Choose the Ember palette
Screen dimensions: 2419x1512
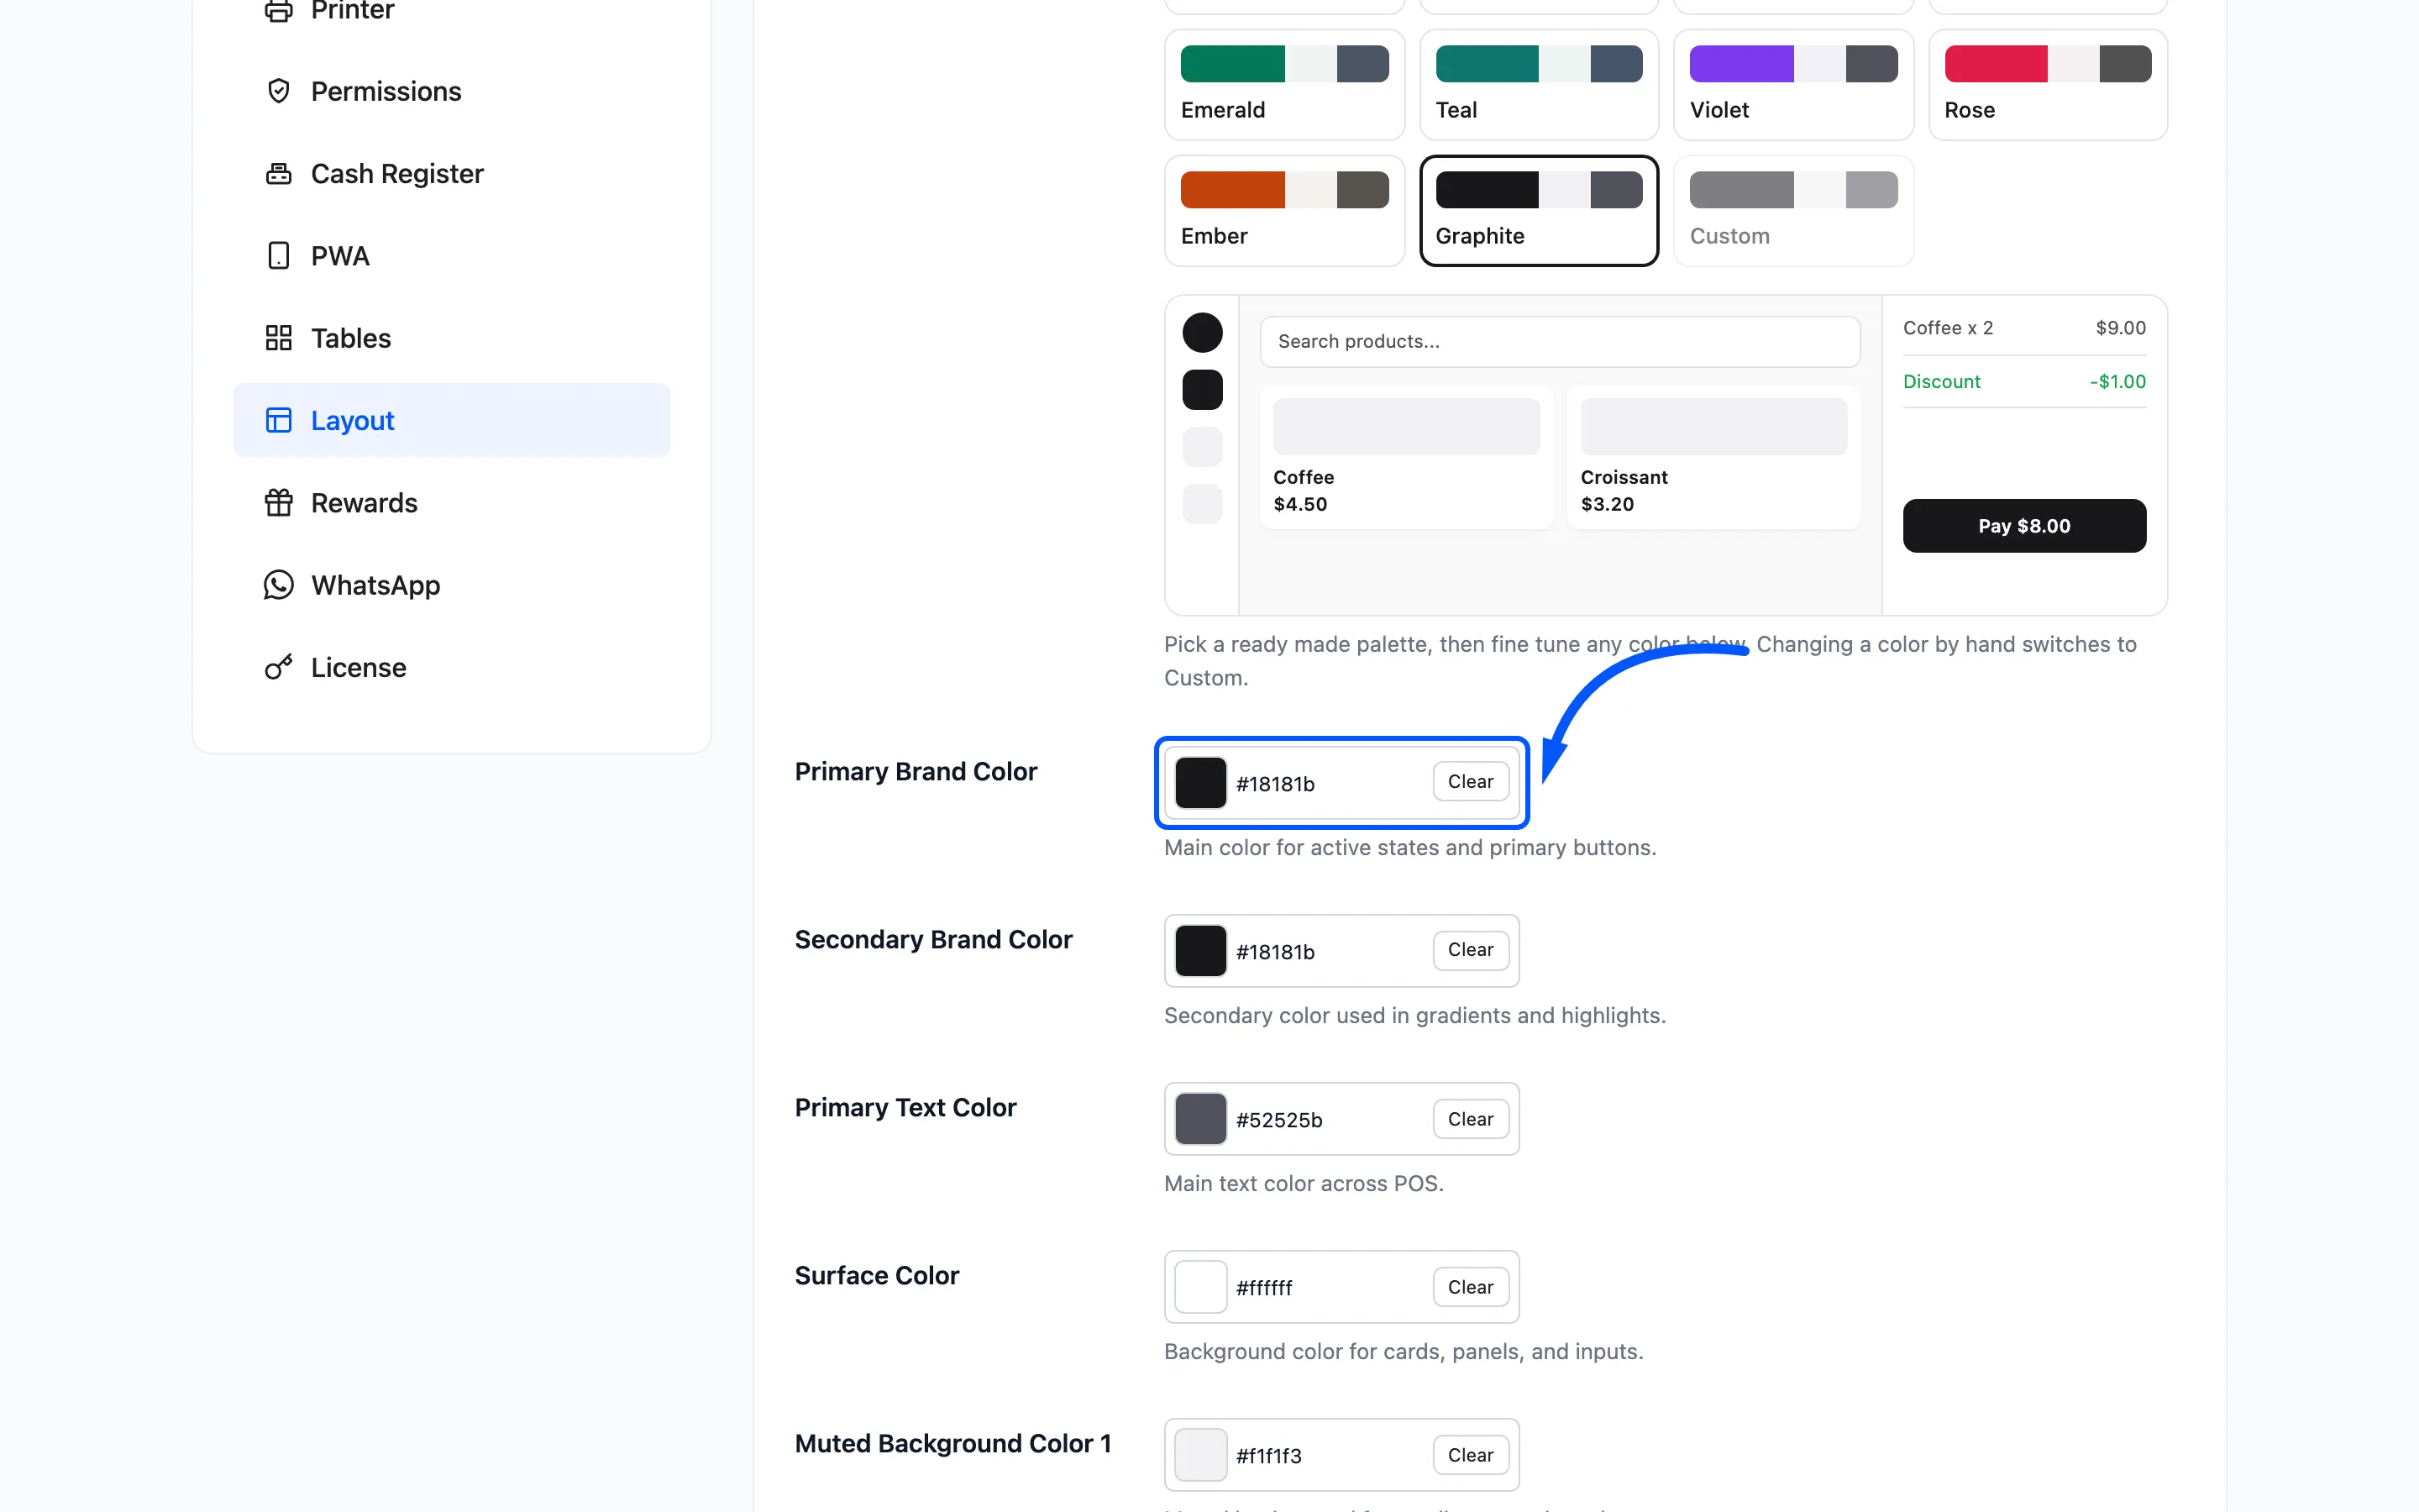click(1284, 211)
